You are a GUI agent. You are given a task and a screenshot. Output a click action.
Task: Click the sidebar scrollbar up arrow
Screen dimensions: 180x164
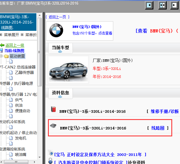coord(40,15)
